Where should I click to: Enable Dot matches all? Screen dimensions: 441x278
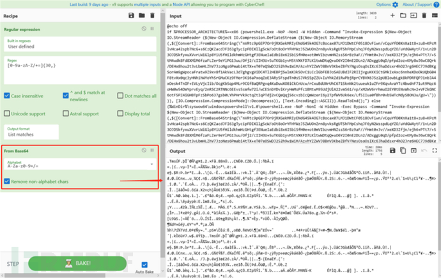[x=120, y=96]
